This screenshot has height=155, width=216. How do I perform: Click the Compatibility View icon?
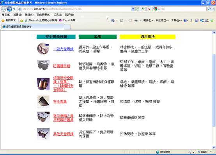138,9
